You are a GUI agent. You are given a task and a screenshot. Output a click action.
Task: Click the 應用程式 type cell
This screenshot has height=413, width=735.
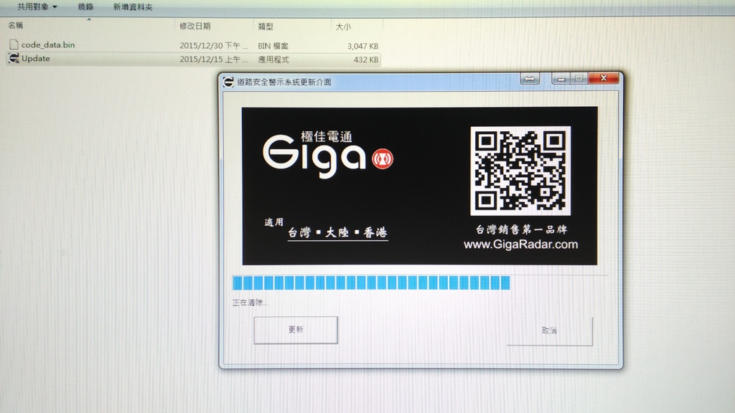(273, 60)
